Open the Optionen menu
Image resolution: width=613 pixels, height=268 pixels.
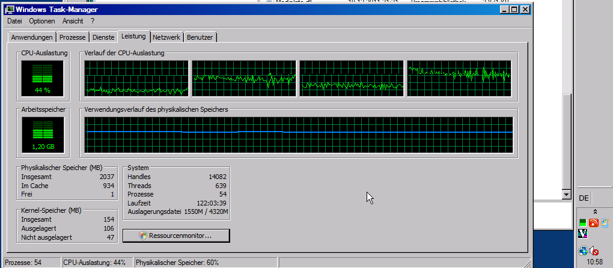42,21
